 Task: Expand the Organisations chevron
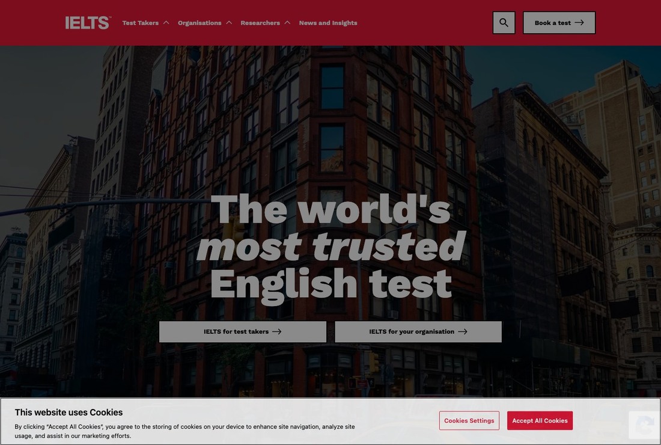pyautogui.click(x=229, y=23)
